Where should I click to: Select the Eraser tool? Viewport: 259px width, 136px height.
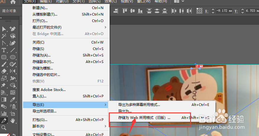coord(4,71)
